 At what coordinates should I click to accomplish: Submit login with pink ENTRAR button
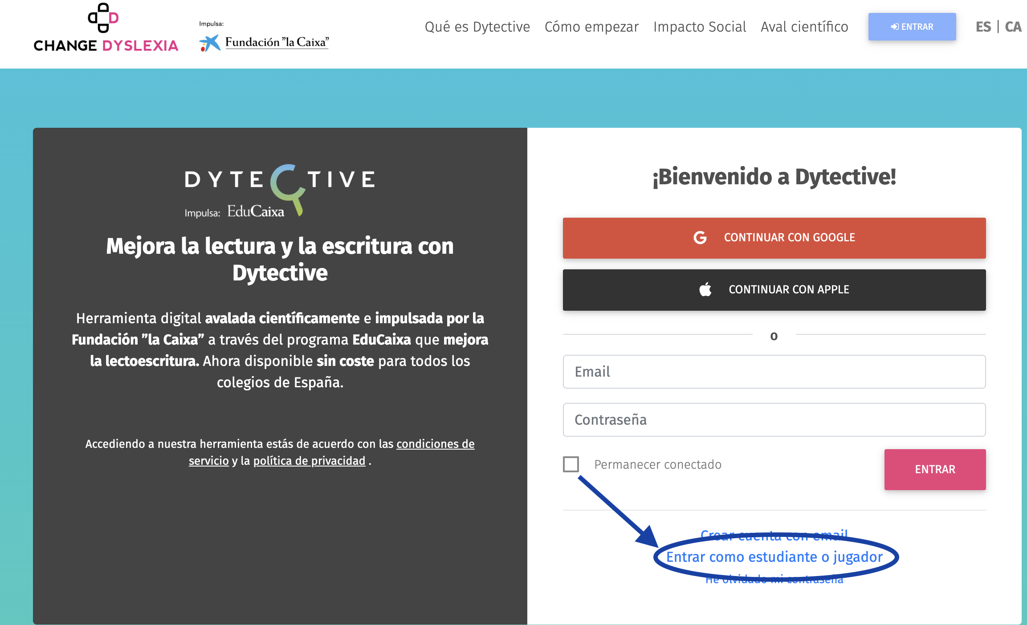coord(935,470)
